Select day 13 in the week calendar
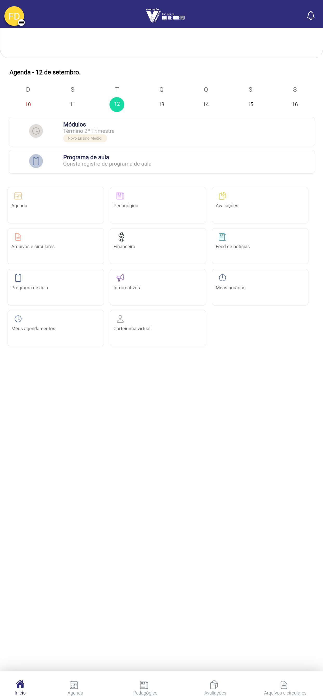This screenshot has width=323, height=700. pyautogui.click(x=161, y=104)
